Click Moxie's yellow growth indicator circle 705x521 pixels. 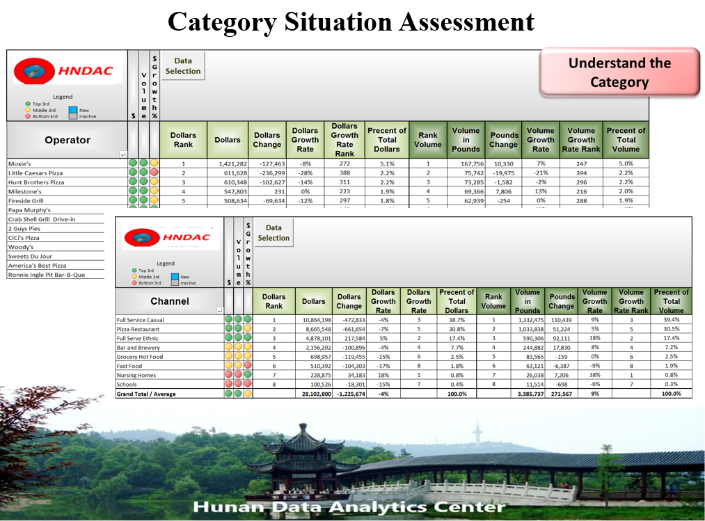(x=155, y=163)
